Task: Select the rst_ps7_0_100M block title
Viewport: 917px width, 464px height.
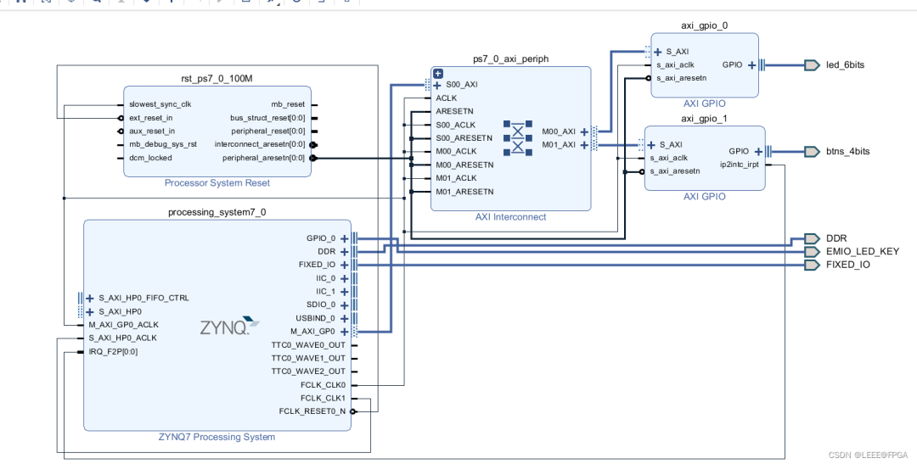Action: click(217, 77)
